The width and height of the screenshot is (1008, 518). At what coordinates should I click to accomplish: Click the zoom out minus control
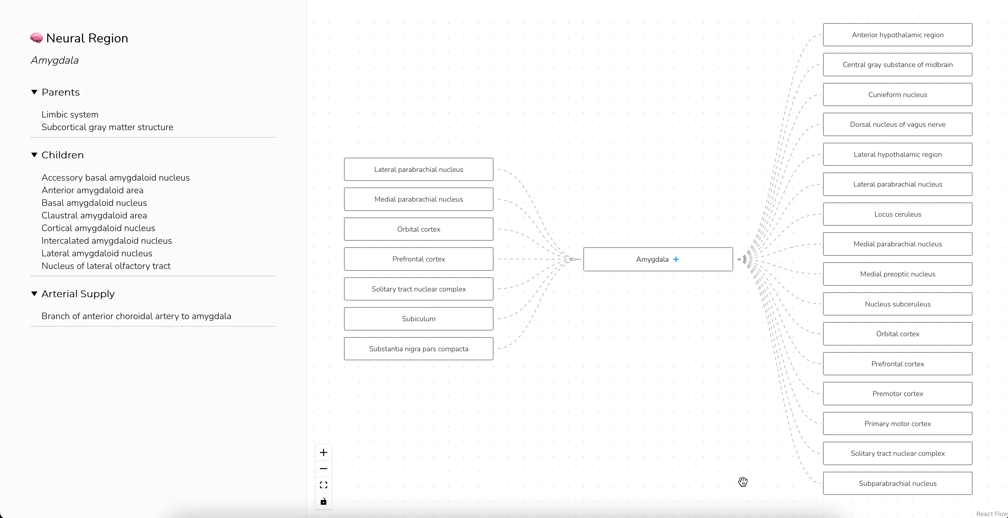[x=323, y=468]
